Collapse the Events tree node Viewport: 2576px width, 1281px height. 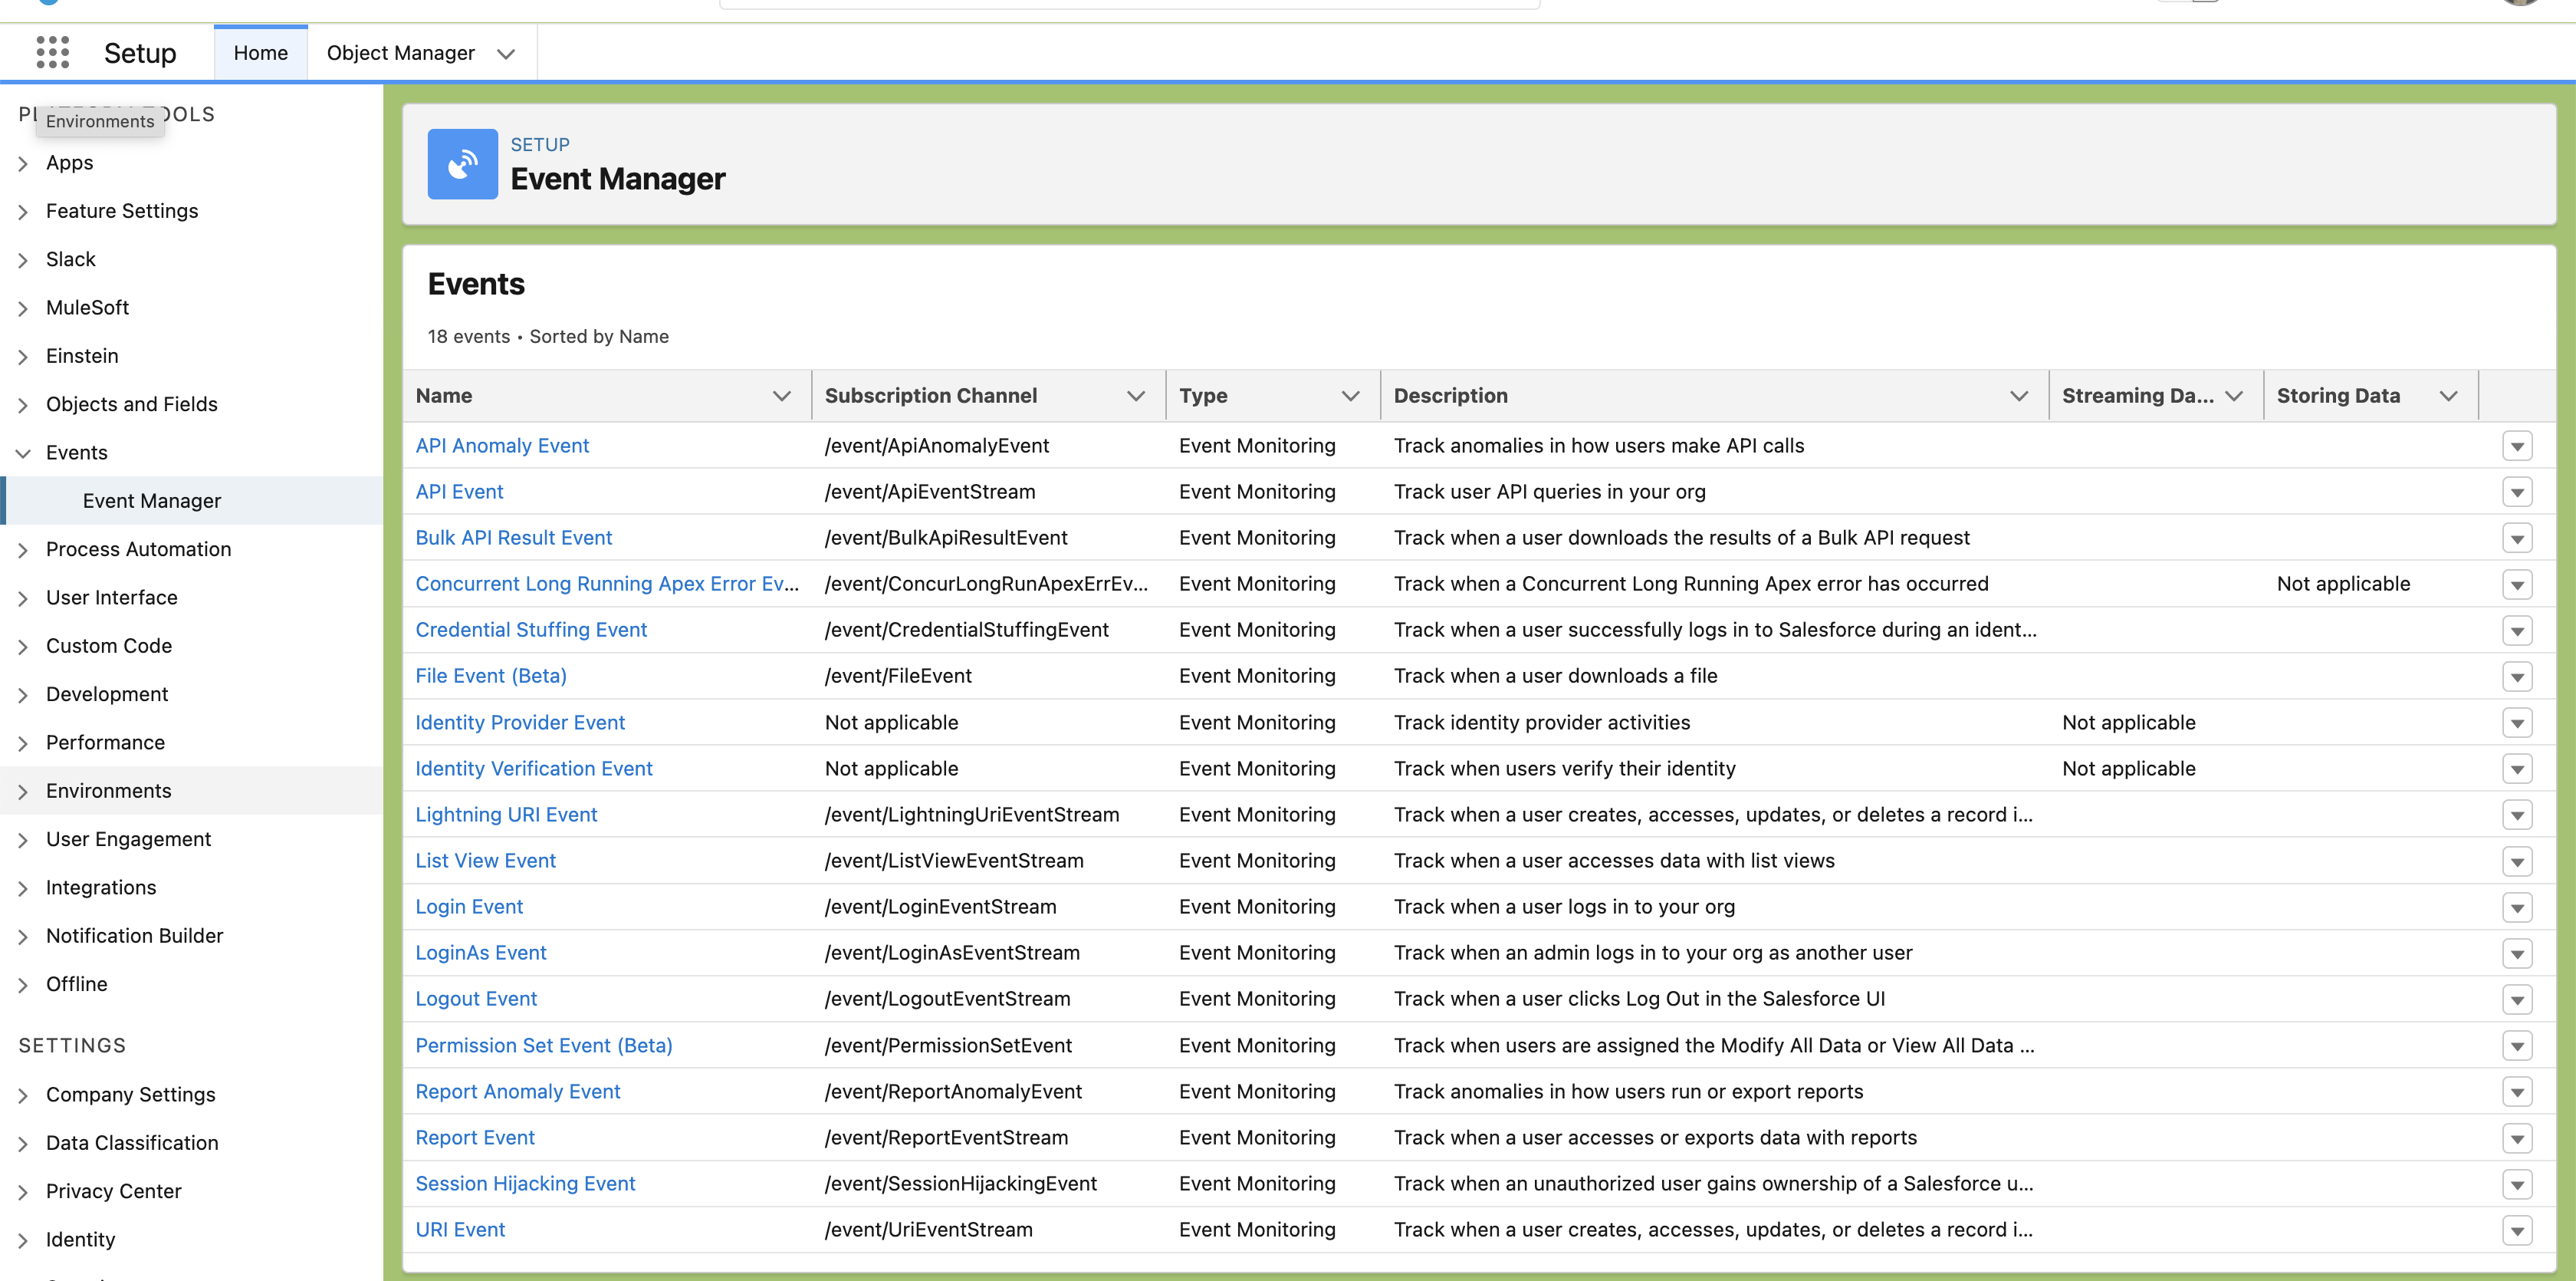coord(22,453)
